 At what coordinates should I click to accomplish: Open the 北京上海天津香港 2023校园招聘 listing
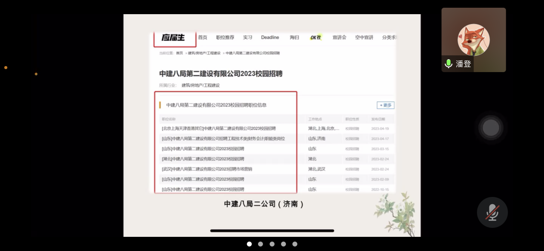point(219,128)
